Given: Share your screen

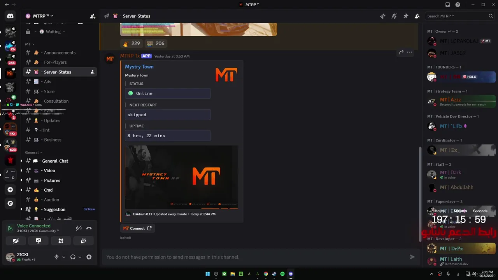Looking at the screenshot, I should click(x=38, y=241).
